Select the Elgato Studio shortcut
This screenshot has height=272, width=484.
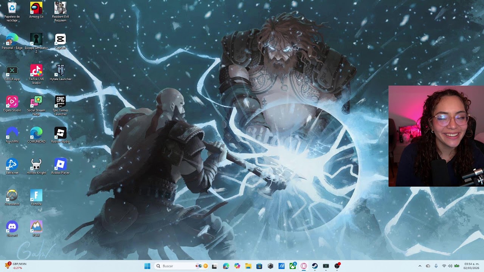click(12, 104)
